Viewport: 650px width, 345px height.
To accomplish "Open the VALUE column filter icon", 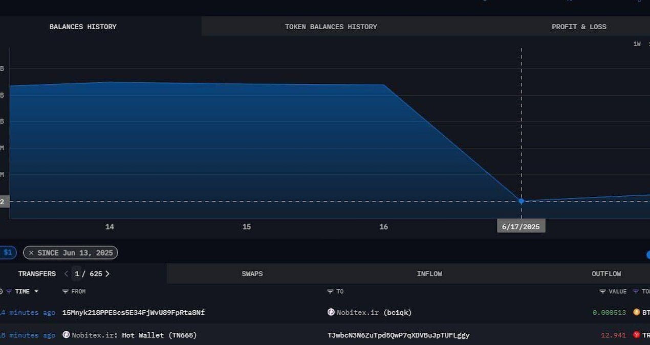I will (602, 291).
